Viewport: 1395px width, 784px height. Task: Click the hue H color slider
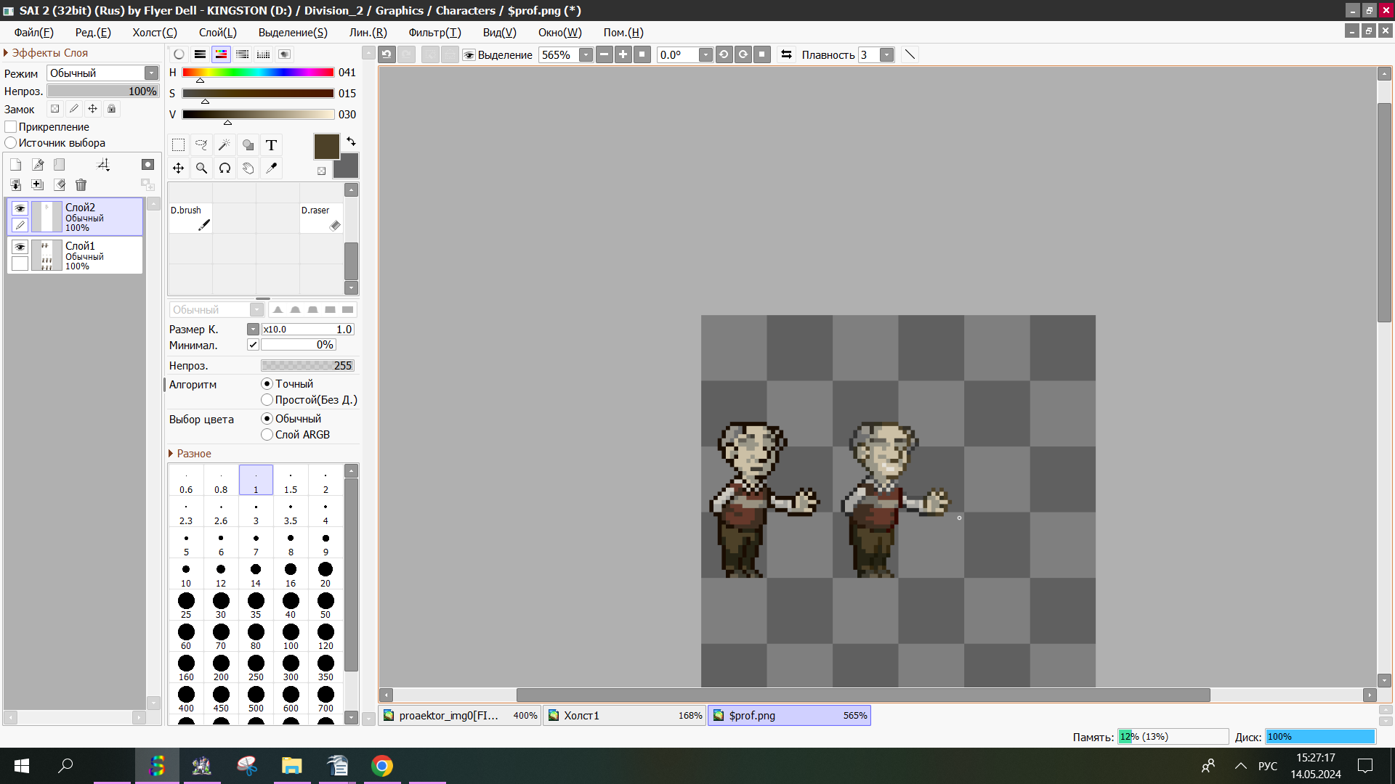tap(258, 73)
